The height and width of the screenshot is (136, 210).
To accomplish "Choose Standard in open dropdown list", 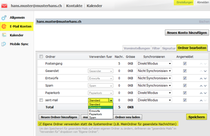I will pyautogui.click(x=100, y=104).
